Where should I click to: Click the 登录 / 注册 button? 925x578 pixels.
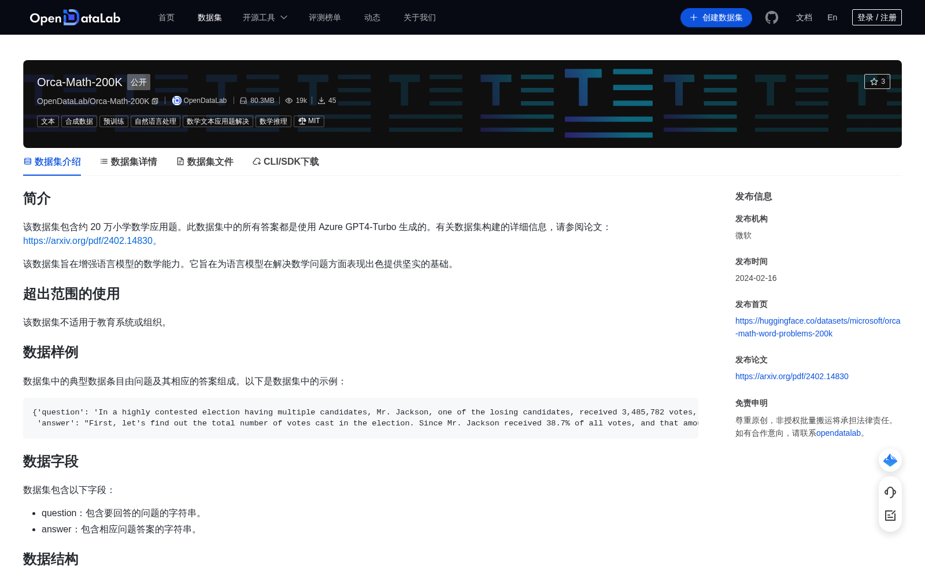pos(877,17)
